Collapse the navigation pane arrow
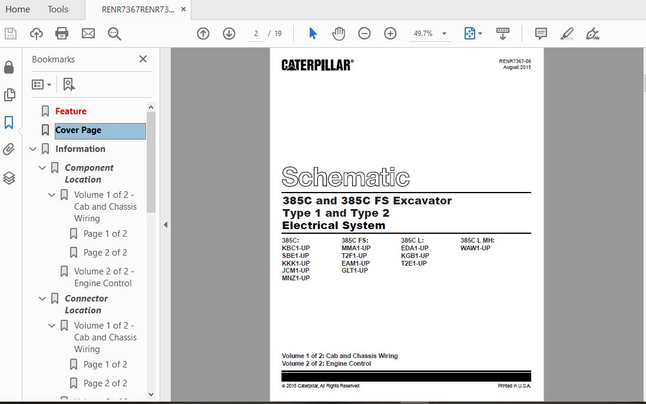This screenshot has width=646, height=404. (165, 225)
